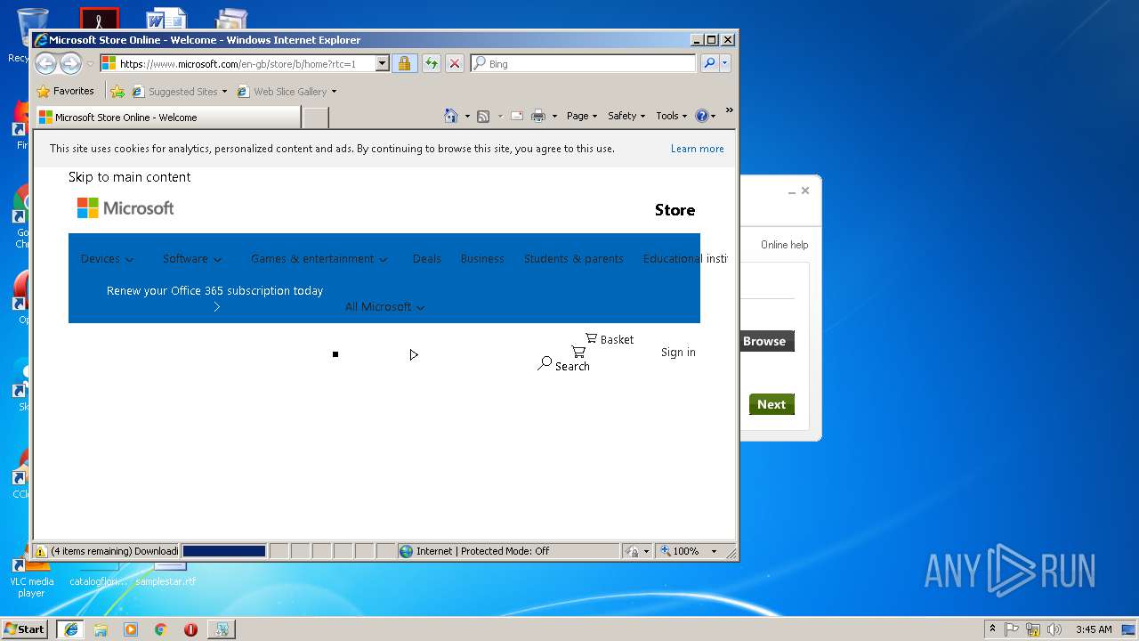
Task: Expand the Games & entertainment menu
Action: [319, 259]
